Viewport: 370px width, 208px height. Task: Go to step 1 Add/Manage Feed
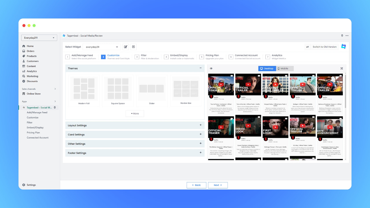point(81,57)
